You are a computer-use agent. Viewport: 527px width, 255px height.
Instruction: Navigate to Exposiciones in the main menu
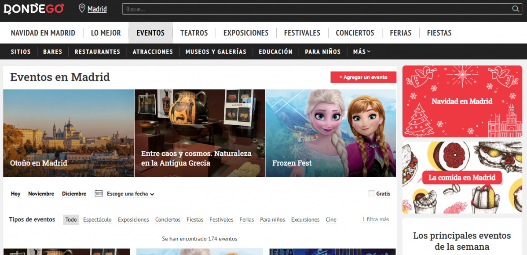point(246,33)
